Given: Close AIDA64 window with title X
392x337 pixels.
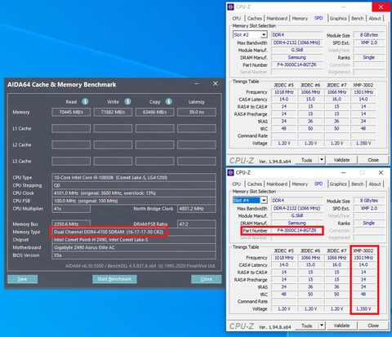Looking at the screenshot, I should point(216,84).
